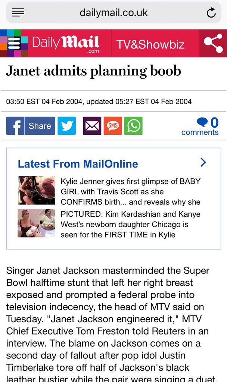Expand Latest From MailOnline chevron arrow
This screenshot has width=227, height=382.
coord(203,162)
